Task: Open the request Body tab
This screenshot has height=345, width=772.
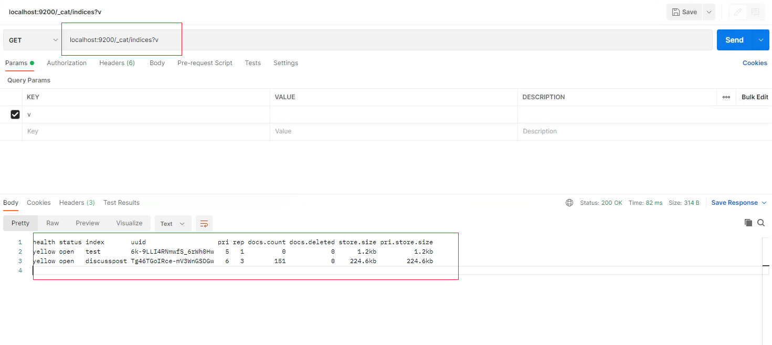Action: tap(157, 63)
